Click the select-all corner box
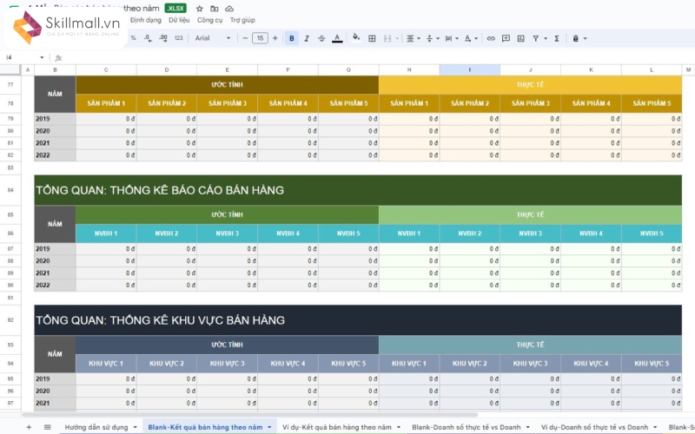Image resolution: width=695 pixels, height=434 pixels. click(10, 70)
